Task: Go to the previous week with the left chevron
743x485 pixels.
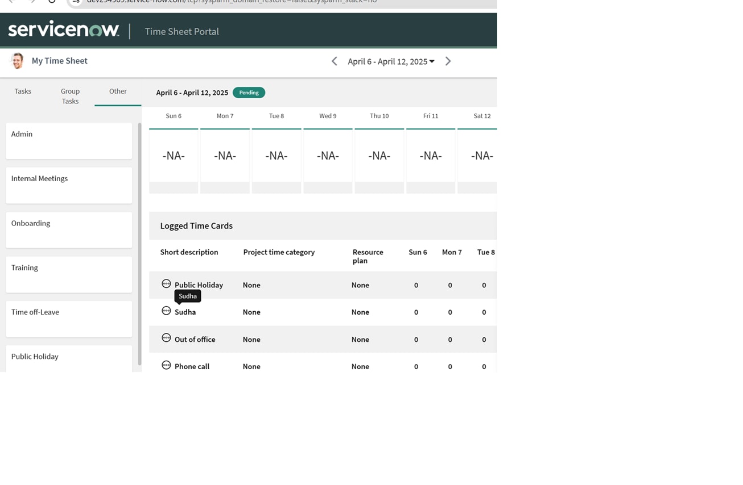Action: 334,61
